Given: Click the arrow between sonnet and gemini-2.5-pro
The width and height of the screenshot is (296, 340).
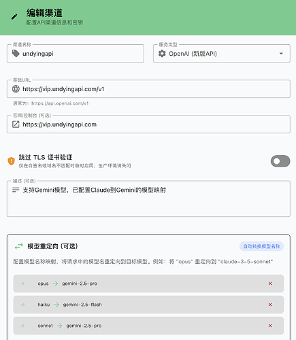Looking at the screenshot, I should click(x=59, y=326).
